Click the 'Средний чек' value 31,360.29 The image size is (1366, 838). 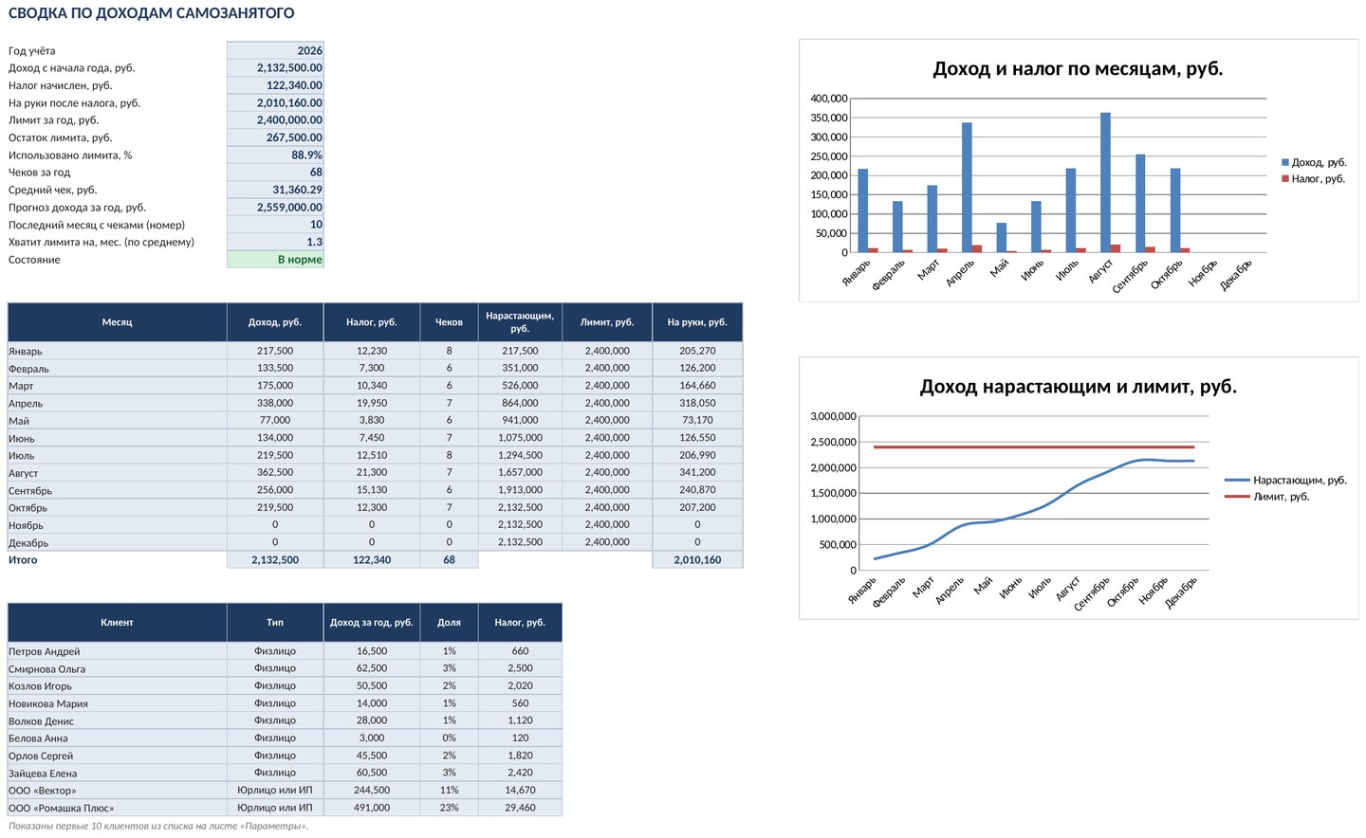pyautogui.click(x=275, y=190)
